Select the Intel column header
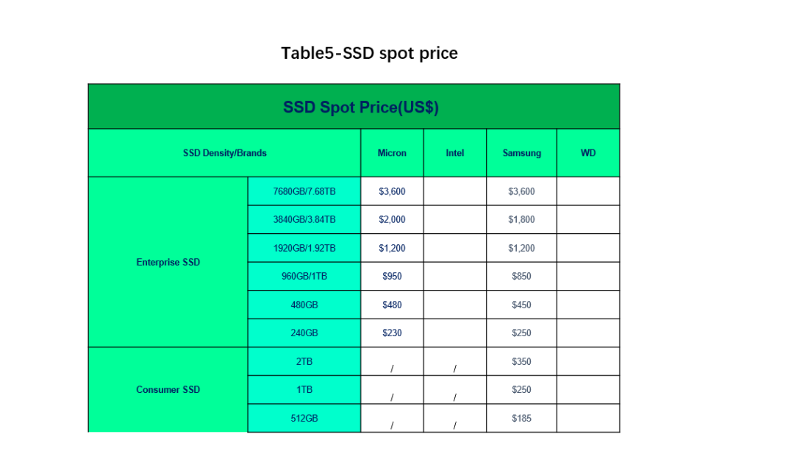Viewport: 794px width, 451px height. 455,152
